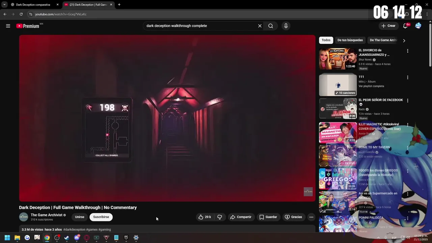Close the Dark Deception Full Game tab

coord(110,5)
